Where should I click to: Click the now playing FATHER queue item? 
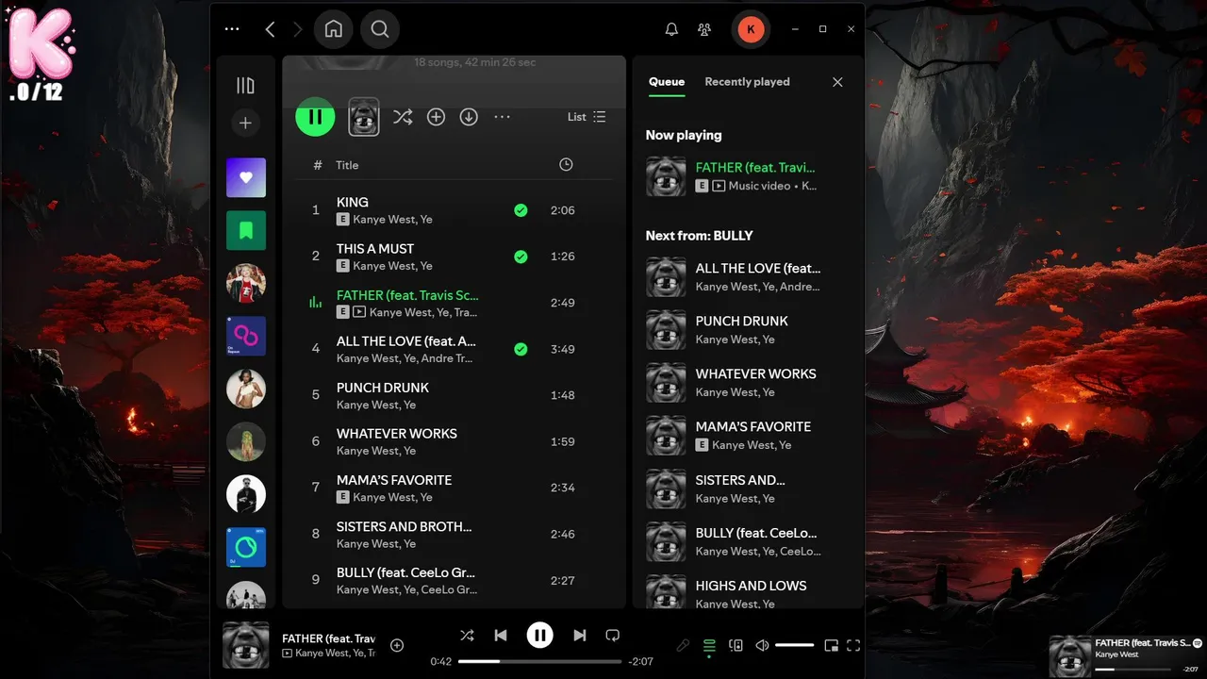[747, 176]
